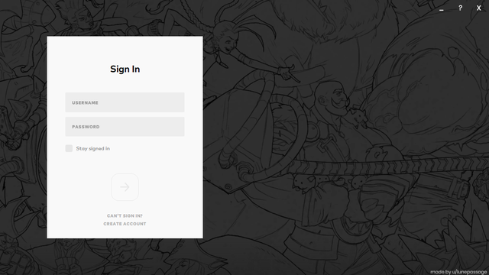The width and height of the screenshot is (489, 275).
Task: Click the made by u/lunepassage credit
Action: click(458, 272)
